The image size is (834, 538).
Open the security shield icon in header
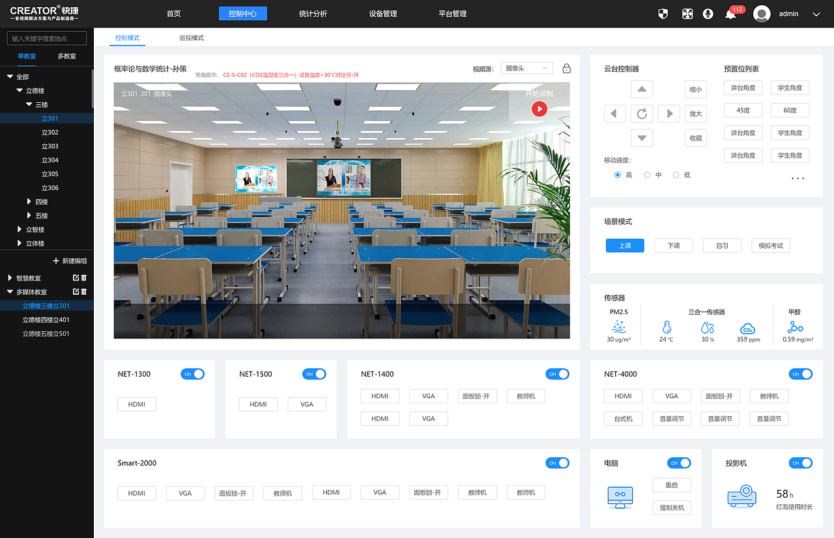[x=663, y=14]
